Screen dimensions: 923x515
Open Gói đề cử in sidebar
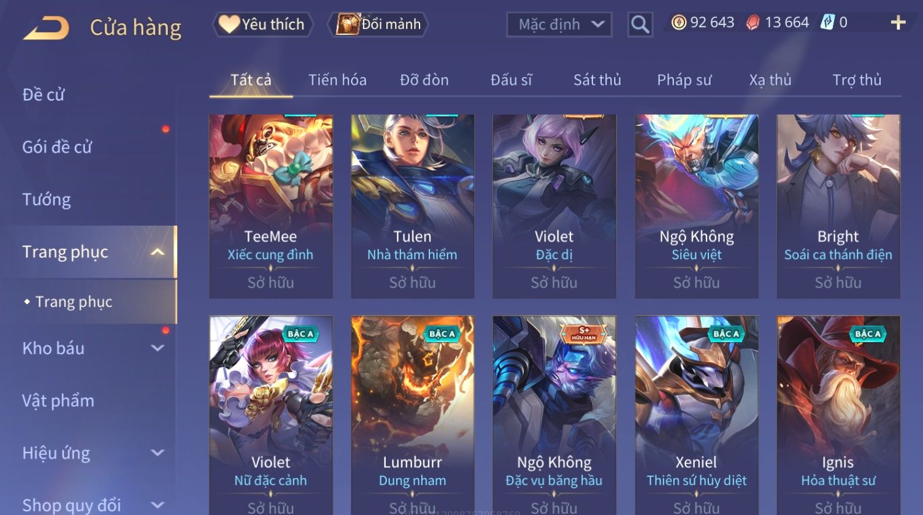[x=57, y=147]
